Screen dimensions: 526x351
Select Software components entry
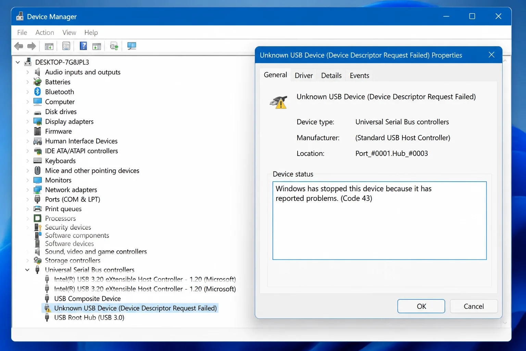(77, 235)
